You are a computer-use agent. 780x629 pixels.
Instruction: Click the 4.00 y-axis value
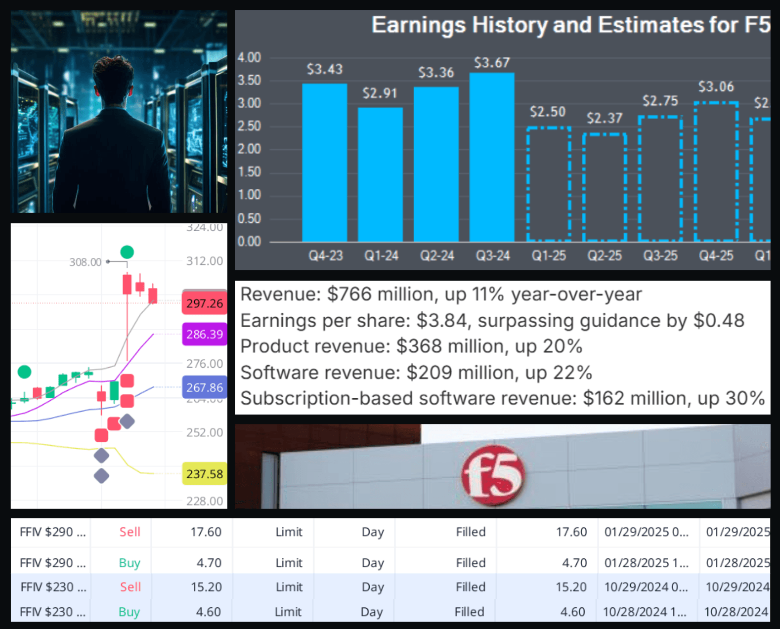coord(249,57)
